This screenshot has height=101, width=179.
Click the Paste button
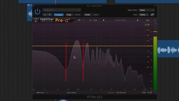point(77,15)
